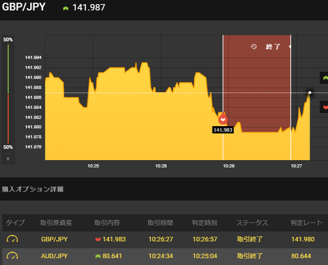The width and height of the screenshot is (328, 265).
Task: Click the 購入オプション詳細 section header
Action: (x=33, y=189)
